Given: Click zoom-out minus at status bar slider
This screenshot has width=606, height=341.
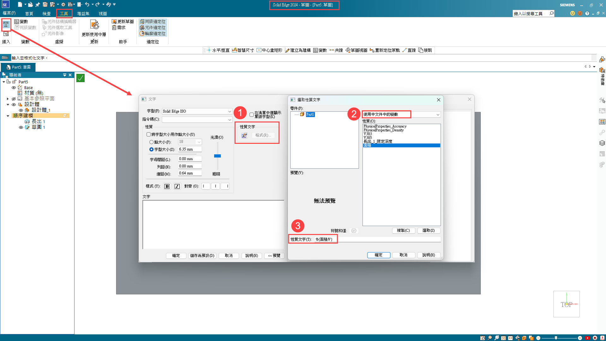Looking at the screenshot, I should click(x=538, y=338).
